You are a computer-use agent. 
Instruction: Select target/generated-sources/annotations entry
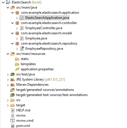[x=42, y=90]
